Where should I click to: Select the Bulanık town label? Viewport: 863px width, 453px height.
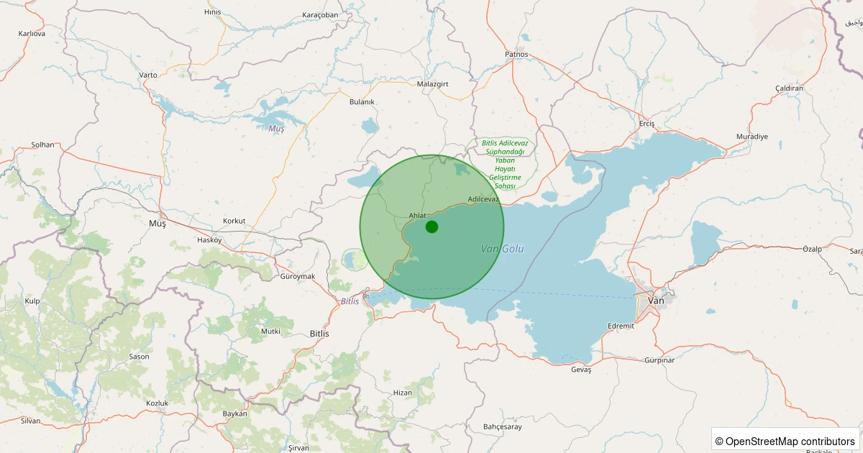[362, 102]
